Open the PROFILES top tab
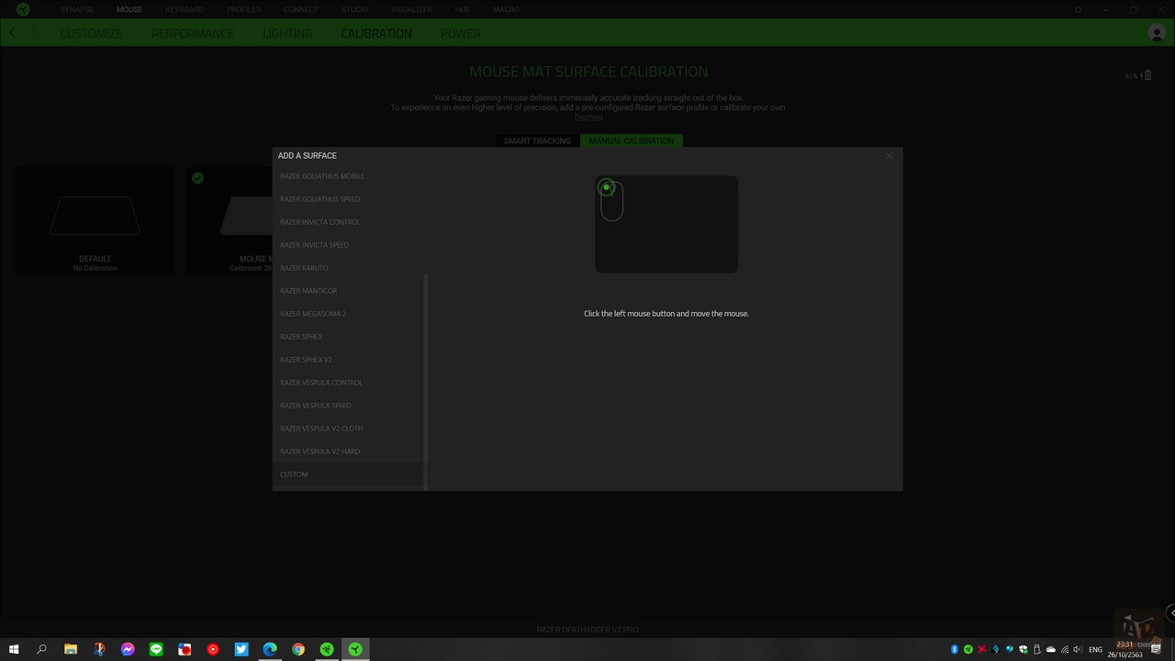Screen dimensions: 1175x661 (x=244, y=9)
